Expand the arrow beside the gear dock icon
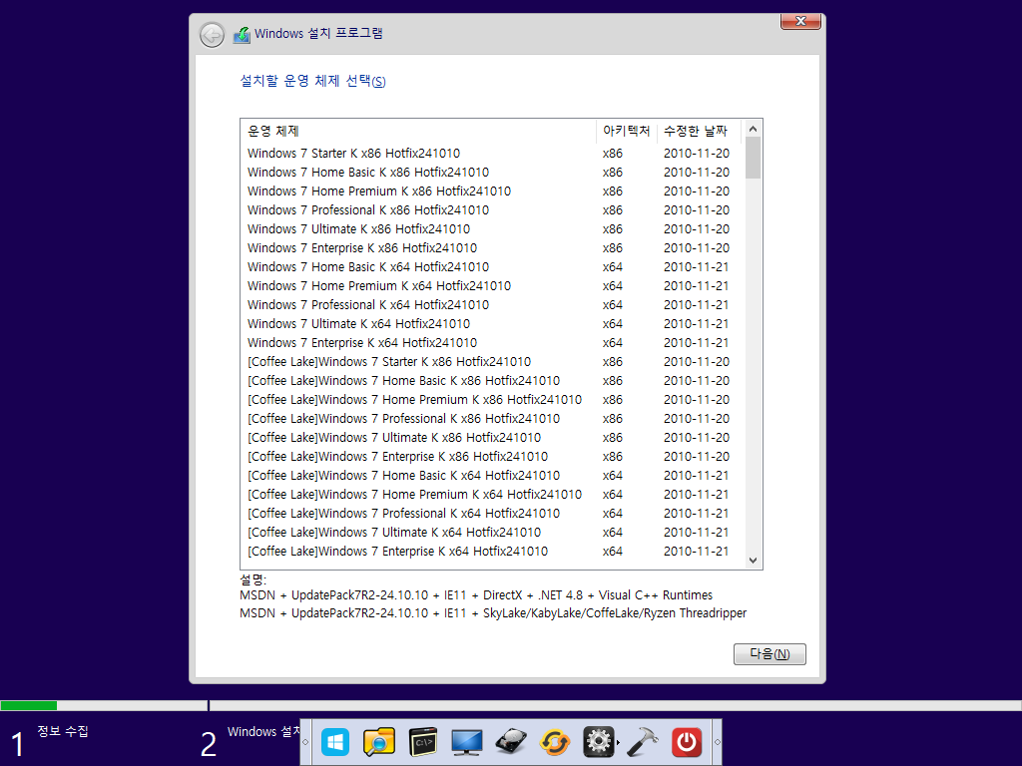1022x766 pixels. click(618, 742)
